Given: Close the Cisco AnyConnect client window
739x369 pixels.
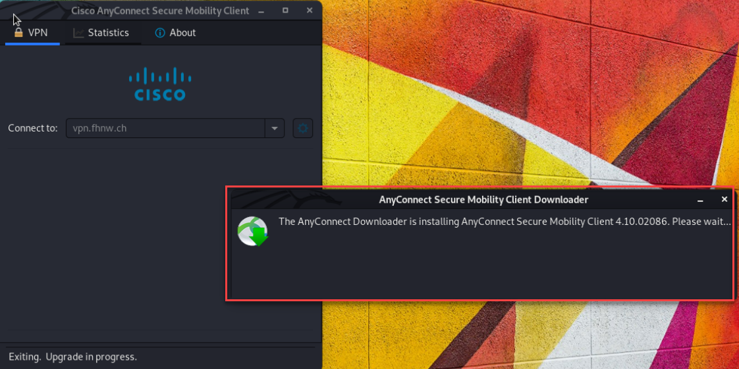Looking at the screenshot, I should (307, 11).
